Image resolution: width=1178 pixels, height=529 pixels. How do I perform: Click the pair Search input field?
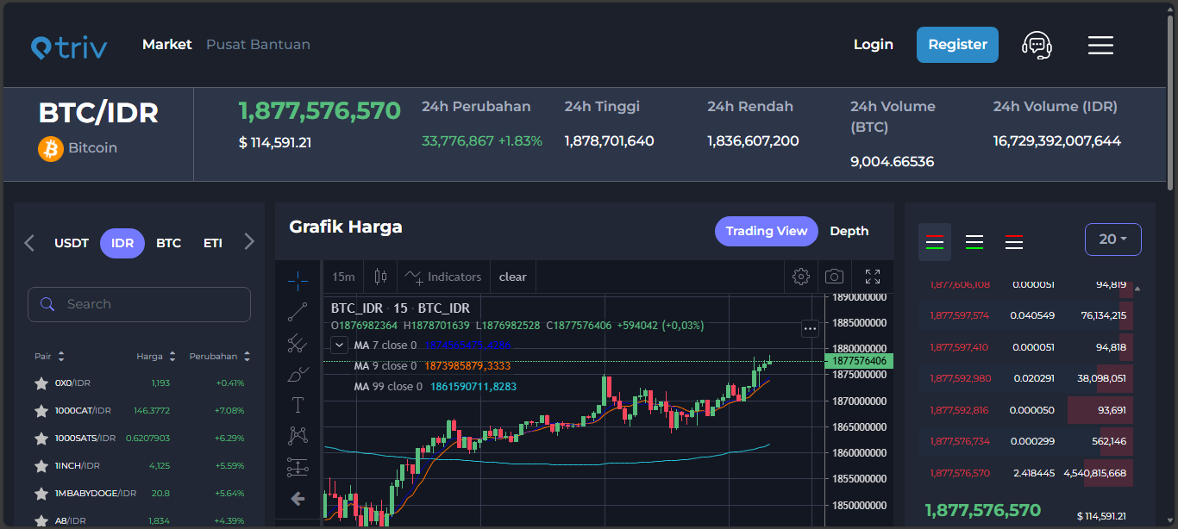click(147, 304)
